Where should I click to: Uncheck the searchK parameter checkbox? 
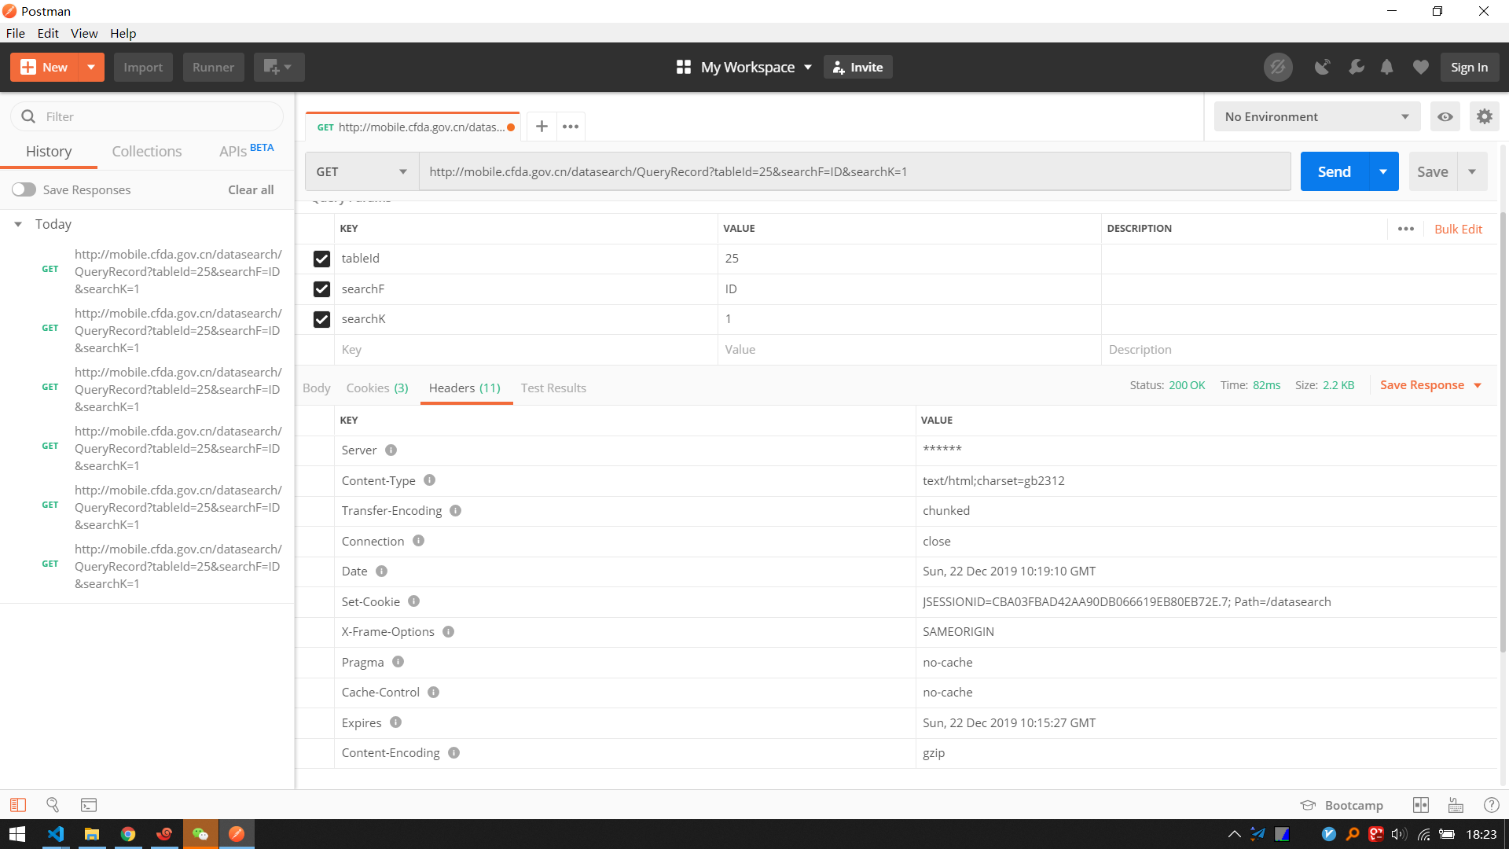coord(321,319)
